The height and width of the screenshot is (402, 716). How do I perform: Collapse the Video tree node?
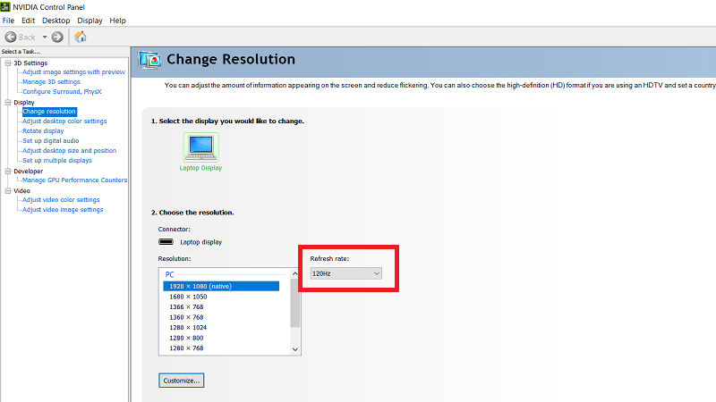pos(8,190)
